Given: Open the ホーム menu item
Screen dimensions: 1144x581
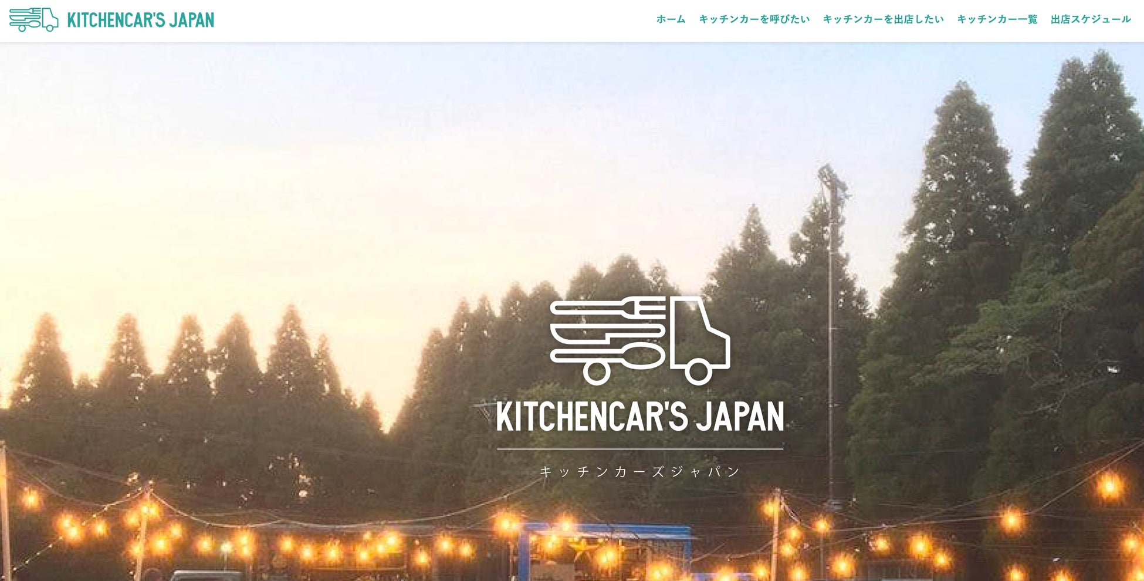Looking at the screenshot, I should coord(671,19).
